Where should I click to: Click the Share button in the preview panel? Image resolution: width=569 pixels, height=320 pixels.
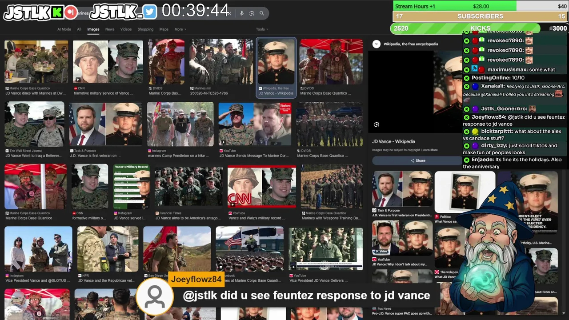(x=417, y=160)
